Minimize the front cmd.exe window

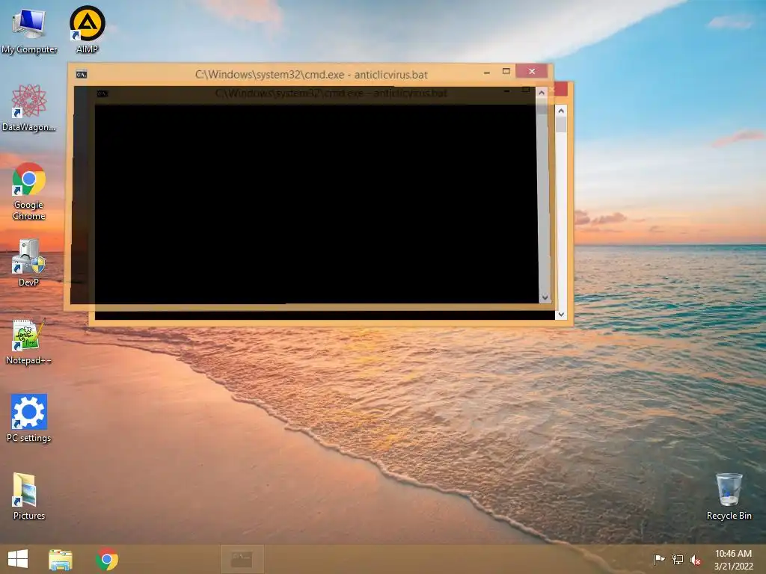(486, 72)
